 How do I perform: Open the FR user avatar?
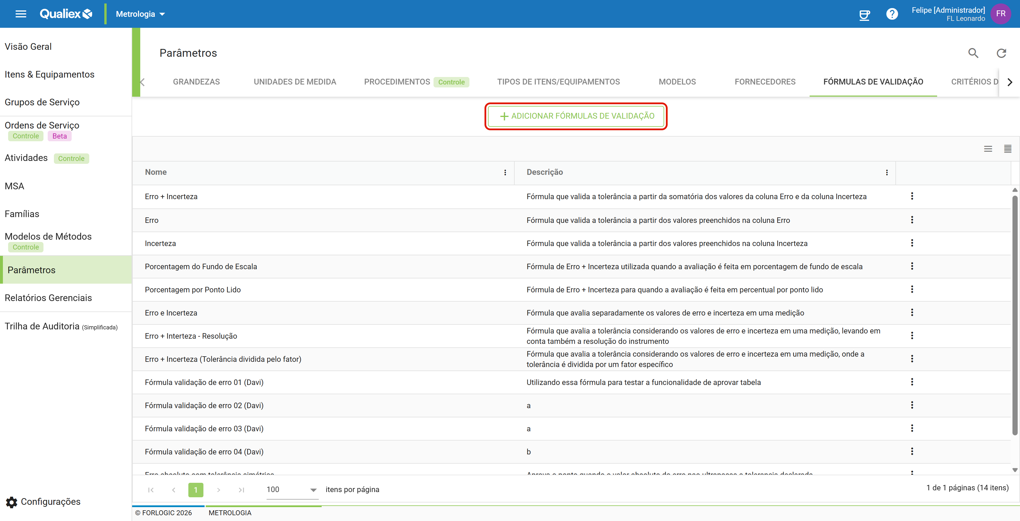pos(1001,14)
